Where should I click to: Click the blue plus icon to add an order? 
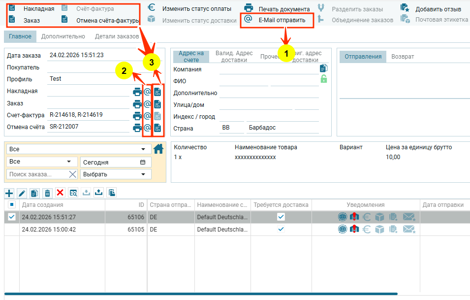tap(9, 193)
